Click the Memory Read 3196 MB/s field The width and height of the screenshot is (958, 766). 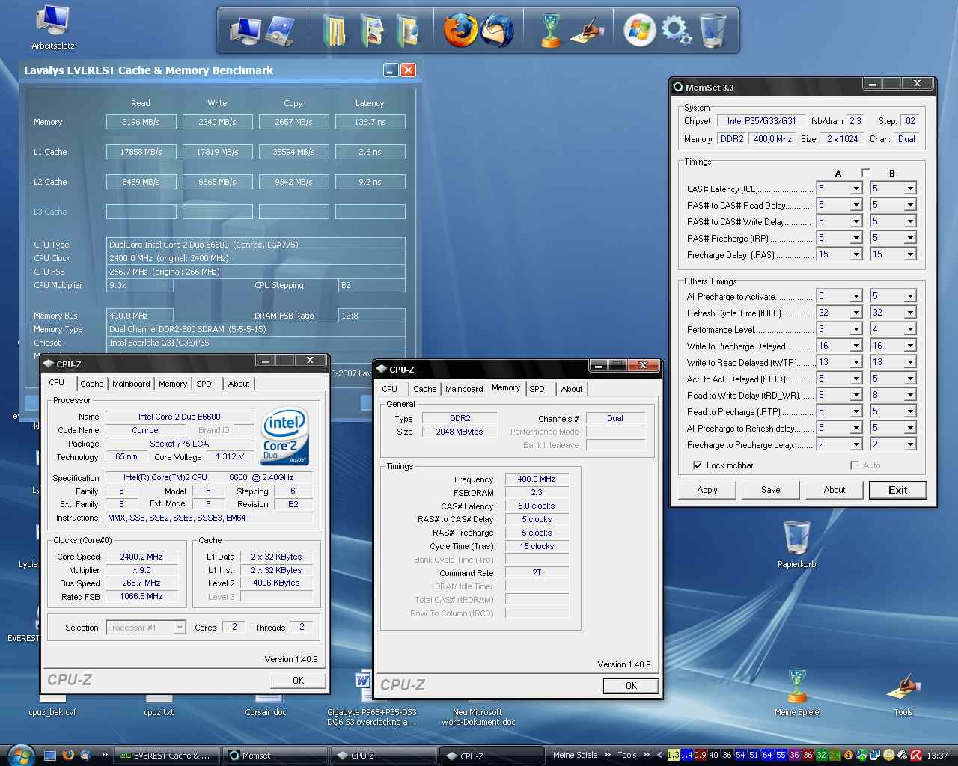141,122
